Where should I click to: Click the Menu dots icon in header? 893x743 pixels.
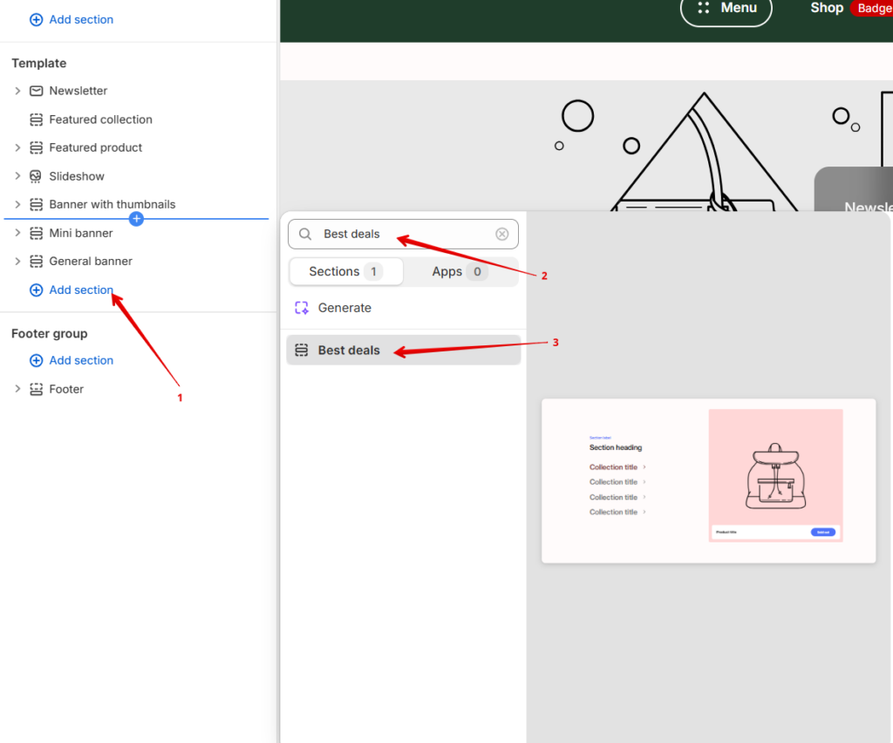704,7
